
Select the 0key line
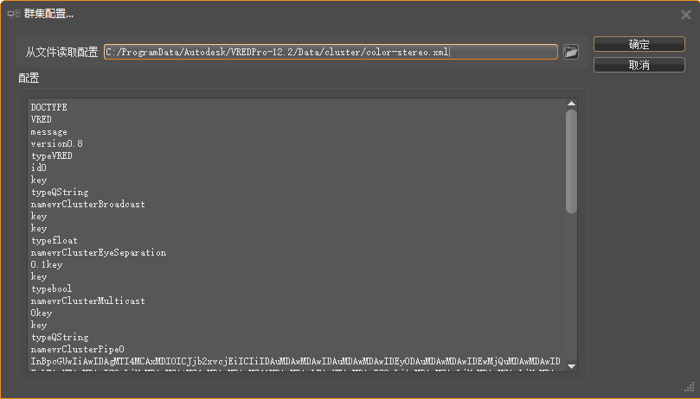click(41, 313)
